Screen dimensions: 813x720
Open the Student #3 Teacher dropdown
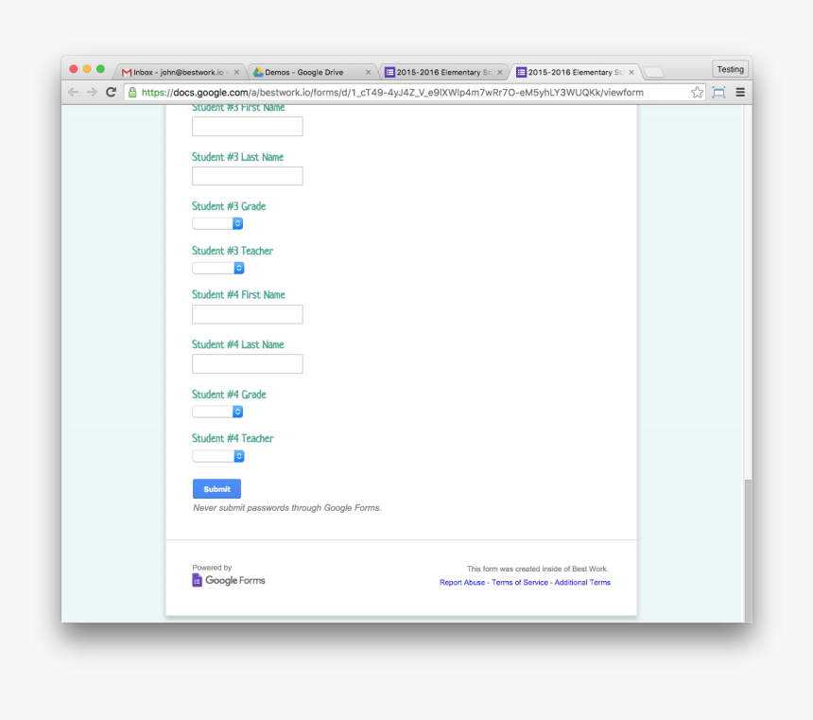[x=218, y=268]
